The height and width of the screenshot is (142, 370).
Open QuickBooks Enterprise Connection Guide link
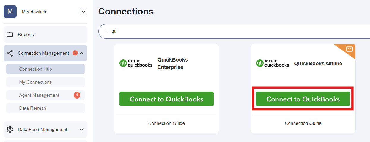point(166,123)
